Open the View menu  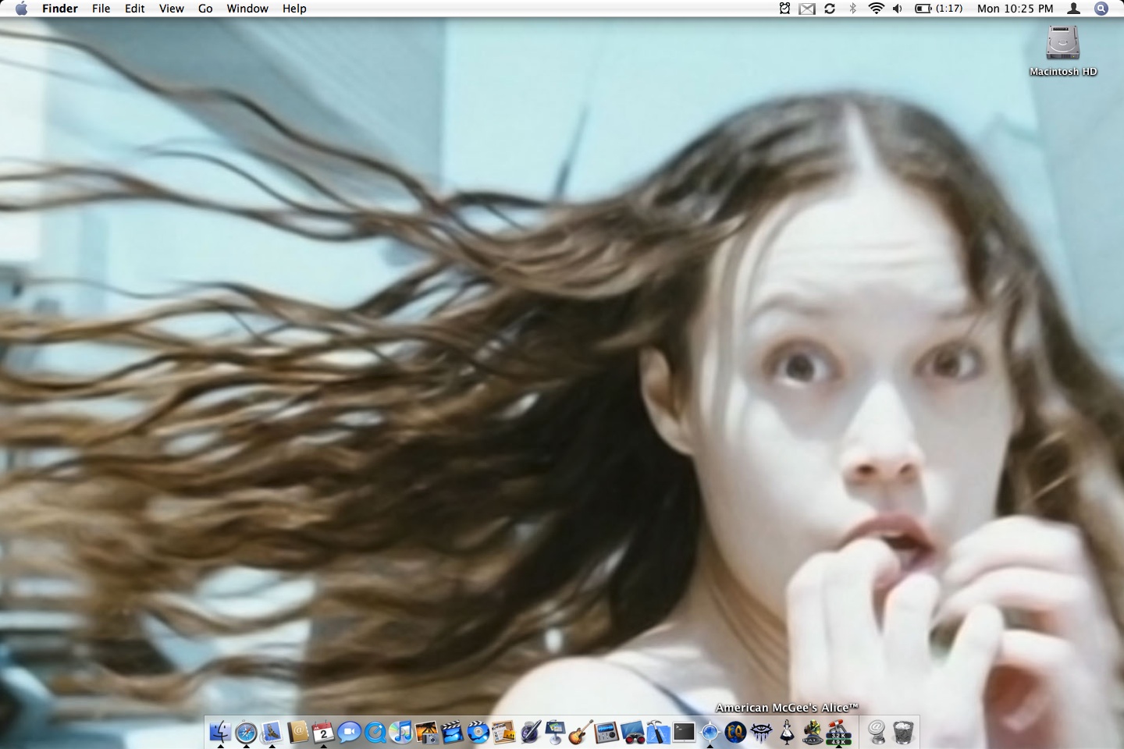172,9
